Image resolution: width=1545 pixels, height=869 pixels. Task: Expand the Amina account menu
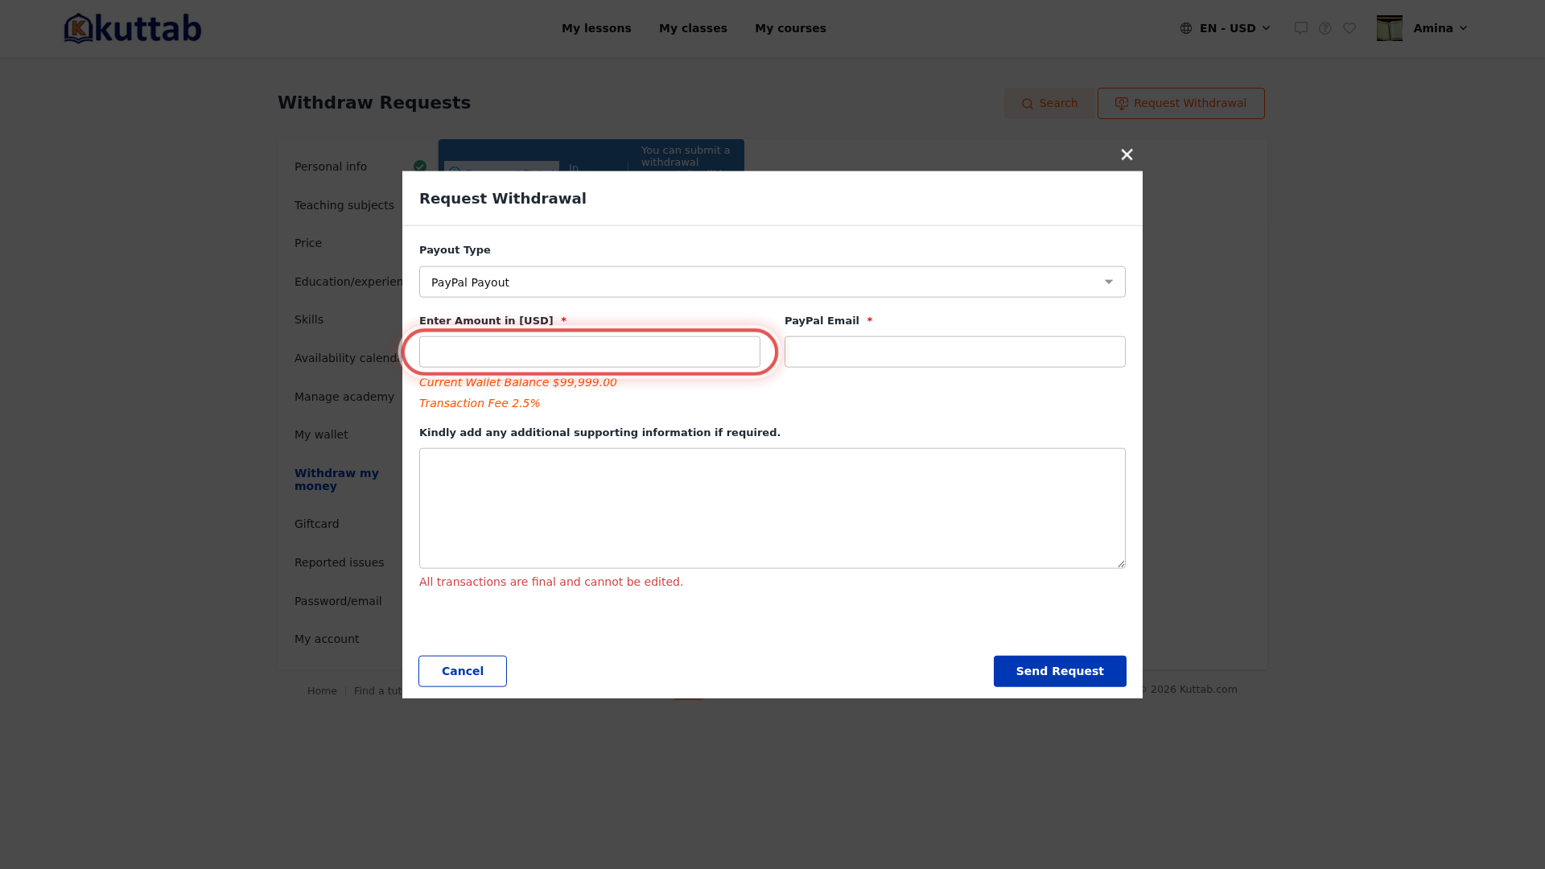click(1440, 28)
